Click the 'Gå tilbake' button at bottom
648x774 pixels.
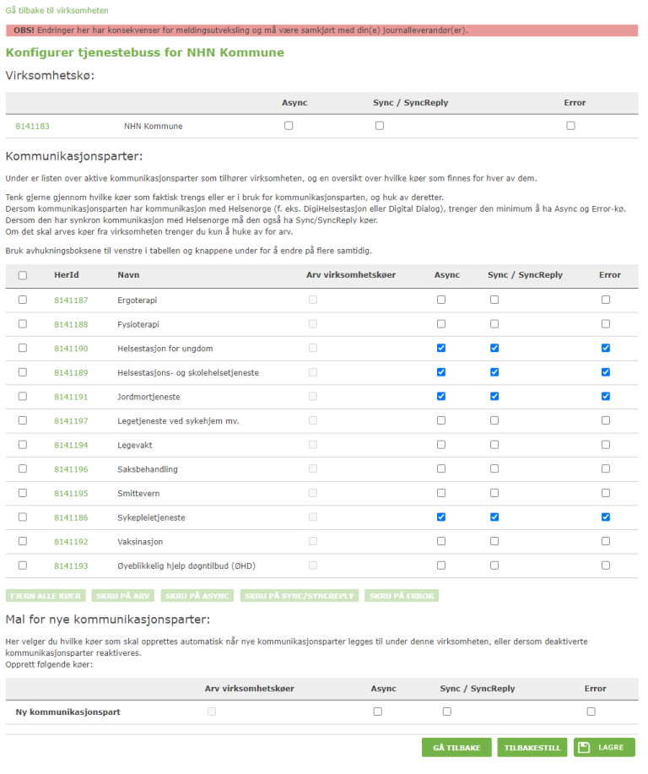coord(456,748)
